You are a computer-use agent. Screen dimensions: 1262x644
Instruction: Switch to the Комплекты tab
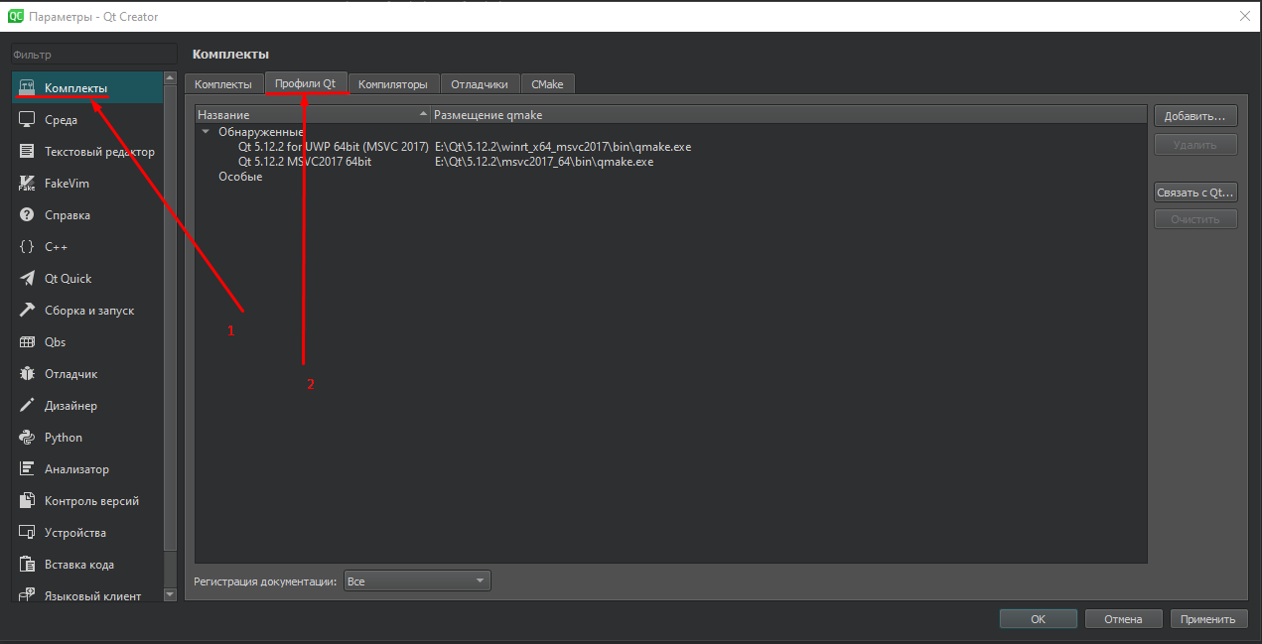point(224,84)
